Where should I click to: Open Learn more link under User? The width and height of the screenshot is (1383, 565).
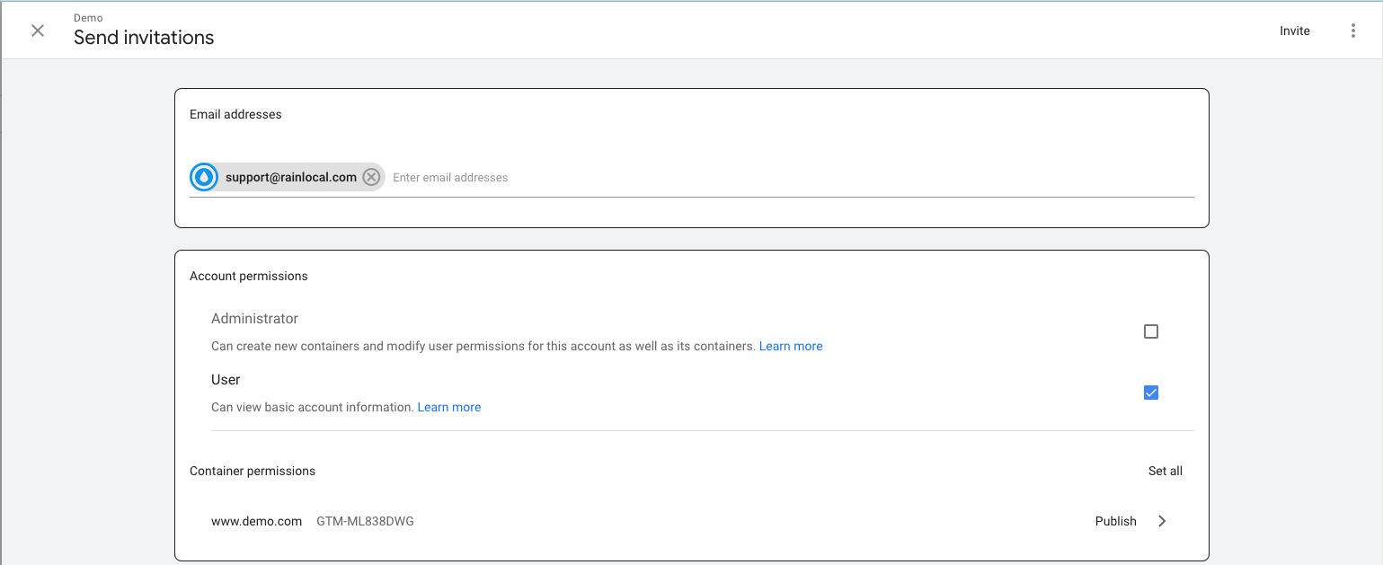[x=449, y=407]
